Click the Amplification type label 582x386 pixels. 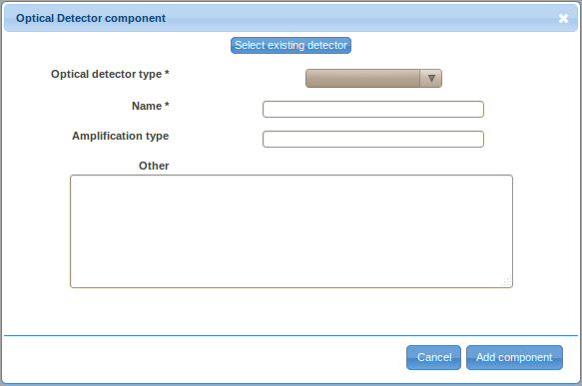pos(120,136)
